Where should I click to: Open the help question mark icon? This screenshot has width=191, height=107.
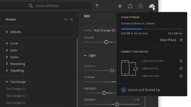pyautogui.click(x=141, y=6)
